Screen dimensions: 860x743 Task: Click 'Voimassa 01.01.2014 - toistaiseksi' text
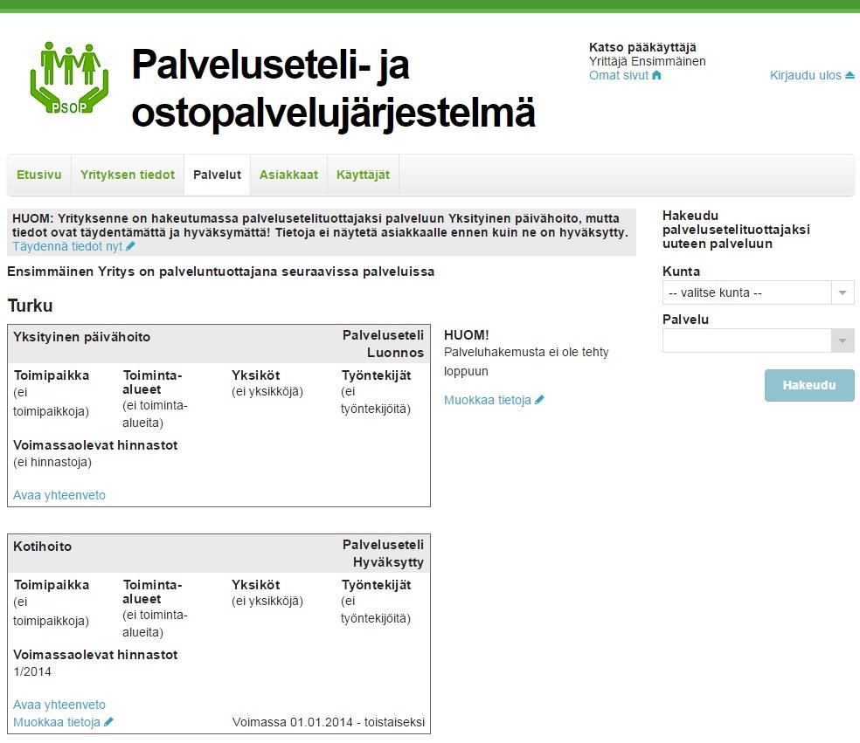point(329,722)
